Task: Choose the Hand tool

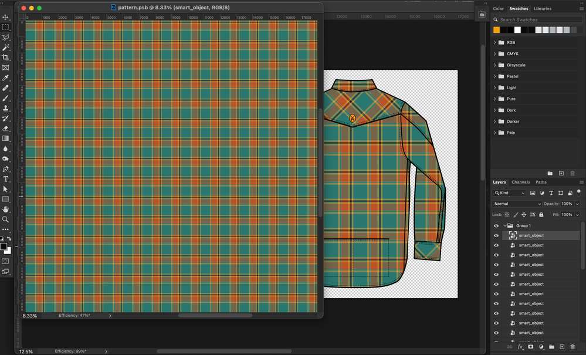Action: coord(6,209)
